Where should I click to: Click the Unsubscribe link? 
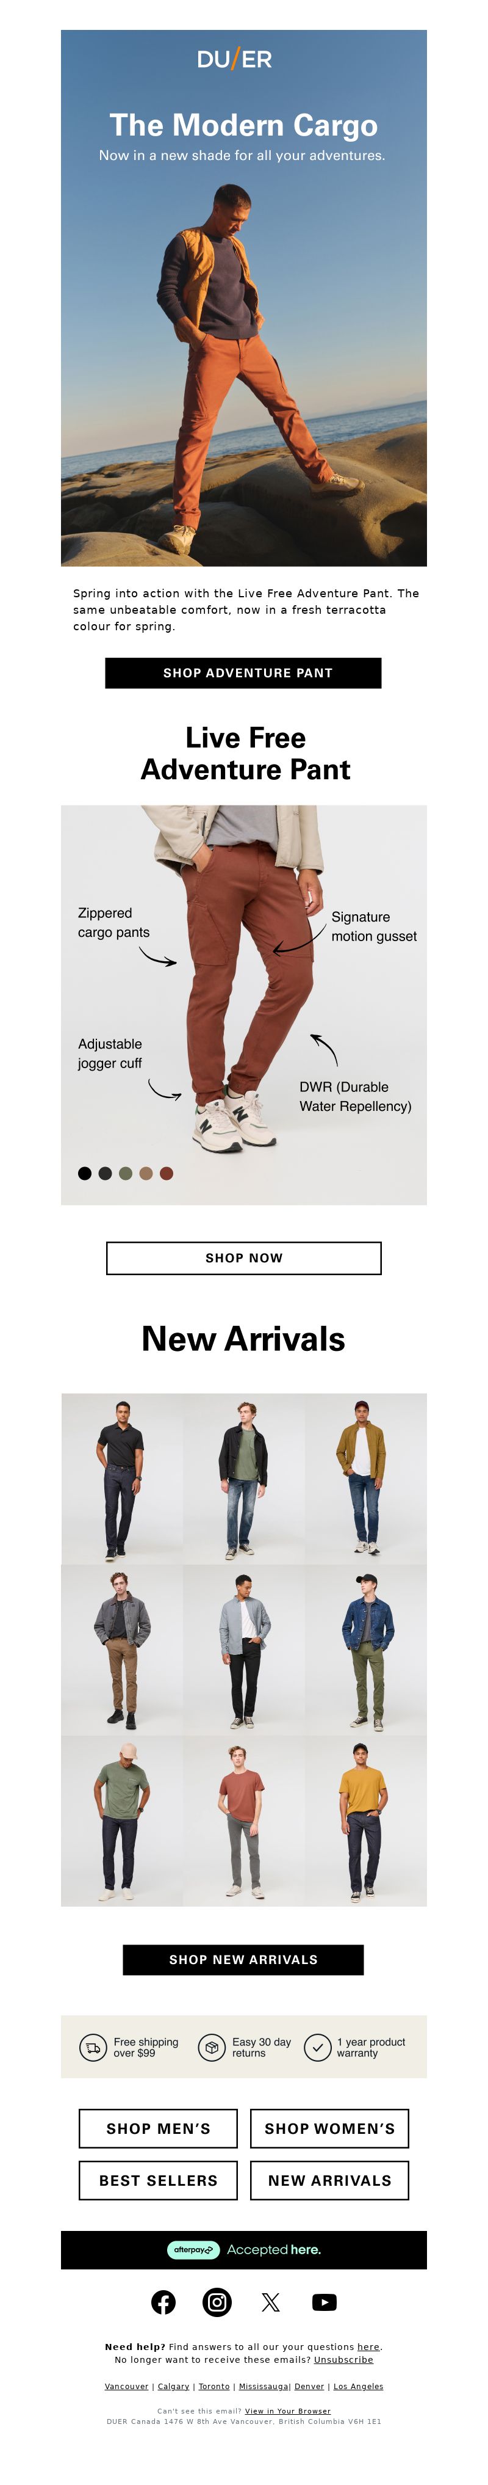[343, 2360]
